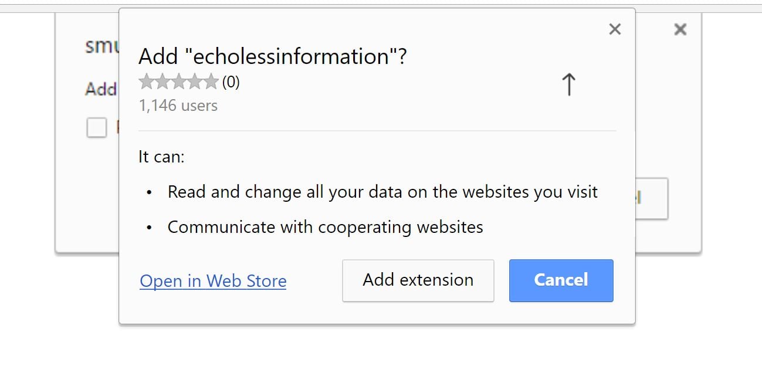Open the "Open in Web Store" link

(213, 282)
